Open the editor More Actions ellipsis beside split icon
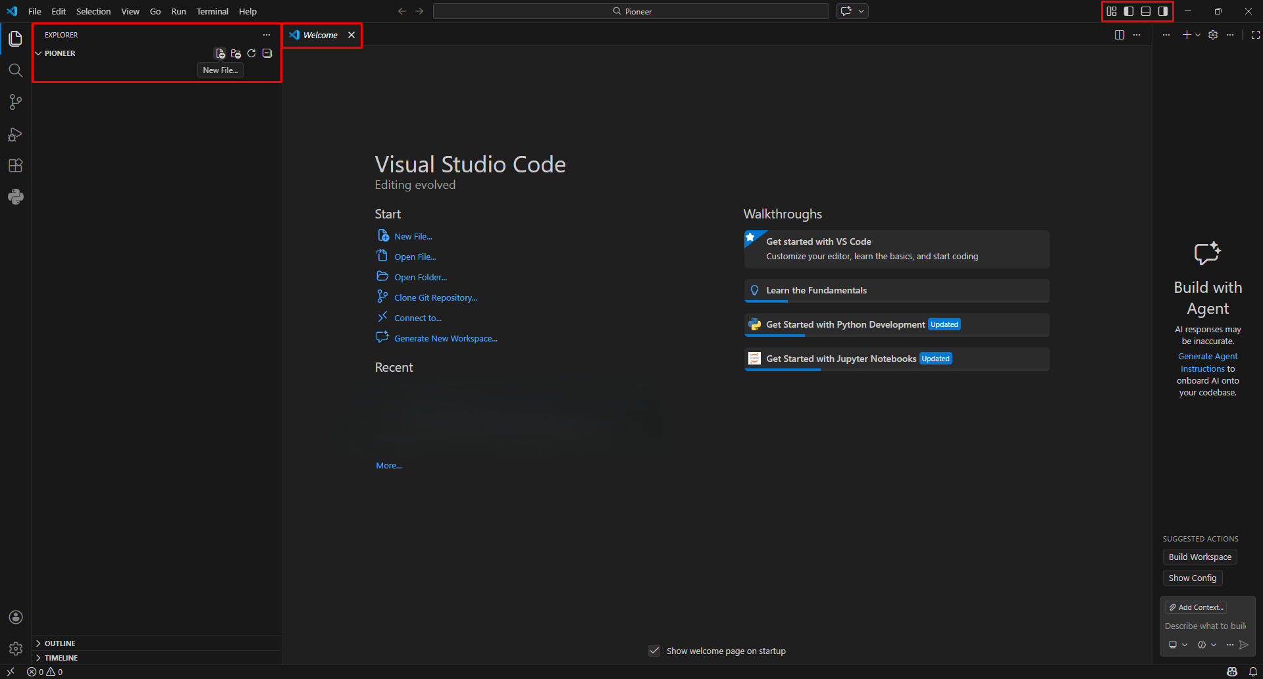 1137,35
